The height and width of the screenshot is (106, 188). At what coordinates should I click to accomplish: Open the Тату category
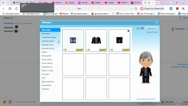pos(43,78)
